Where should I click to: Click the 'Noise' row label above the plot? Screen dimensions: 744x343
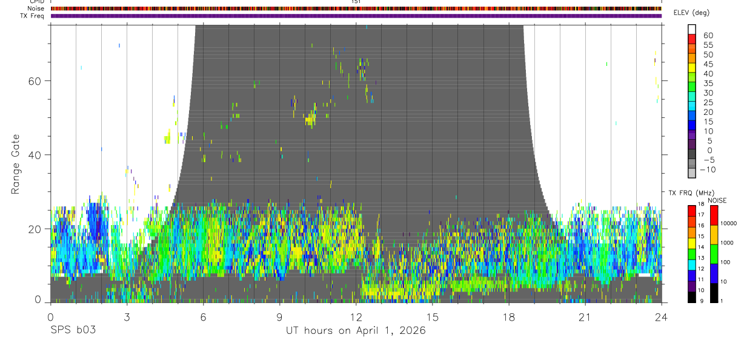[x=36, y=8]
